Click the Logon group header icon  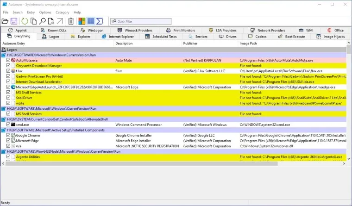[x=4, y=50]
